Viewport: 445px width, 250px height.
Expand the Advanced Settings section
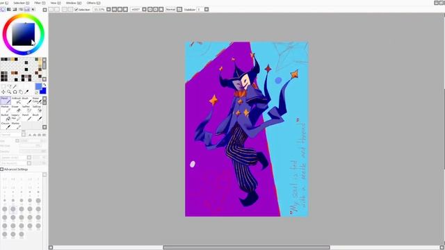coord(1,169)
